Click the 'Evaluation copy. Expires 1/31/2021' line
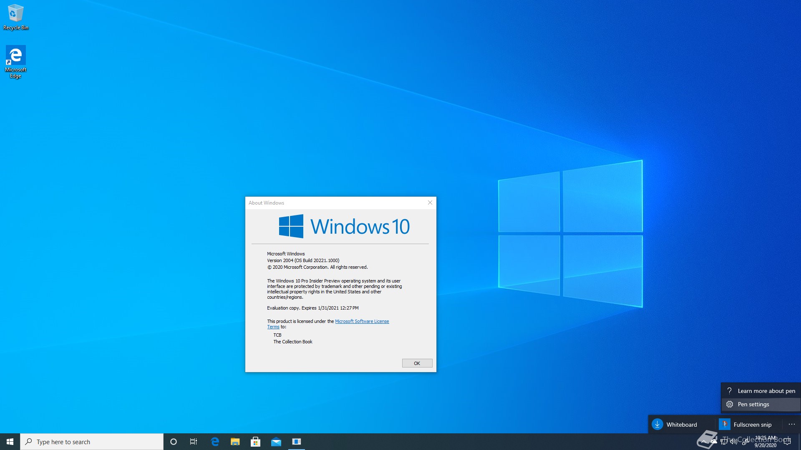 (x=313, y=308)
